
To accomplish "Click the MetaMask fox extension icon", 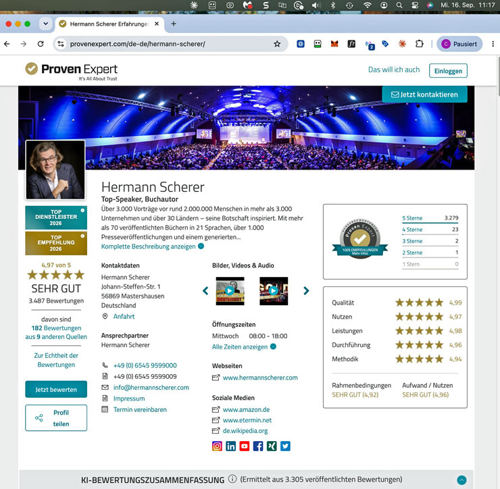I will [x=334, y=44].
